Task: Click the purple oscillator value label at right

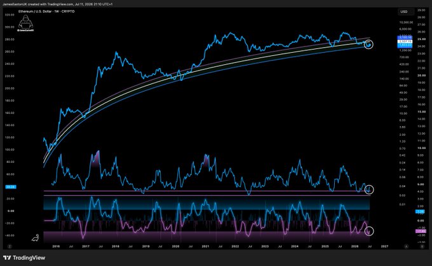Action: 421,231
